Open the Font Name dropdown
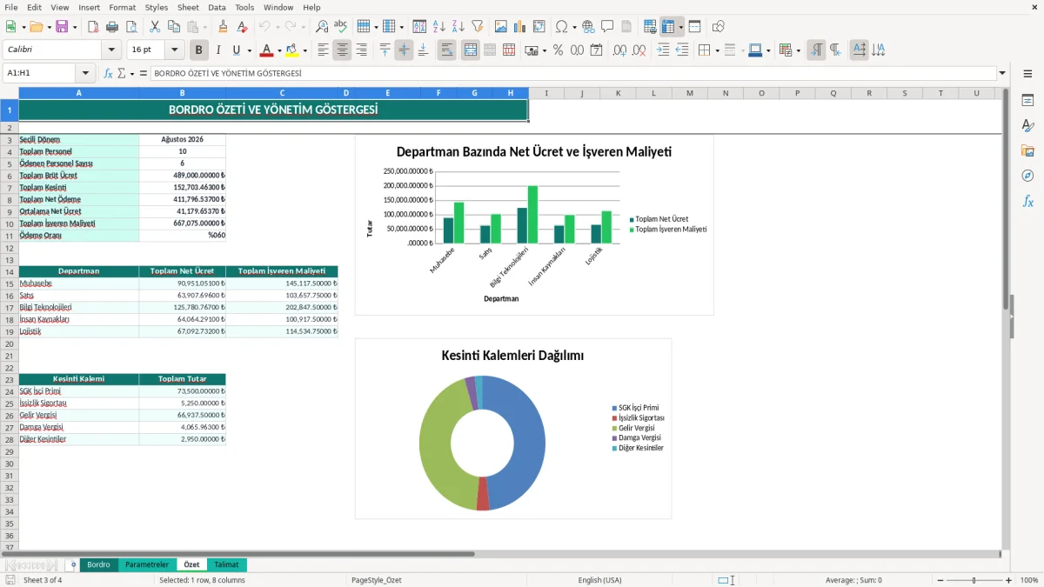This screenshot has height=587, width=1044. click(110, 50)
